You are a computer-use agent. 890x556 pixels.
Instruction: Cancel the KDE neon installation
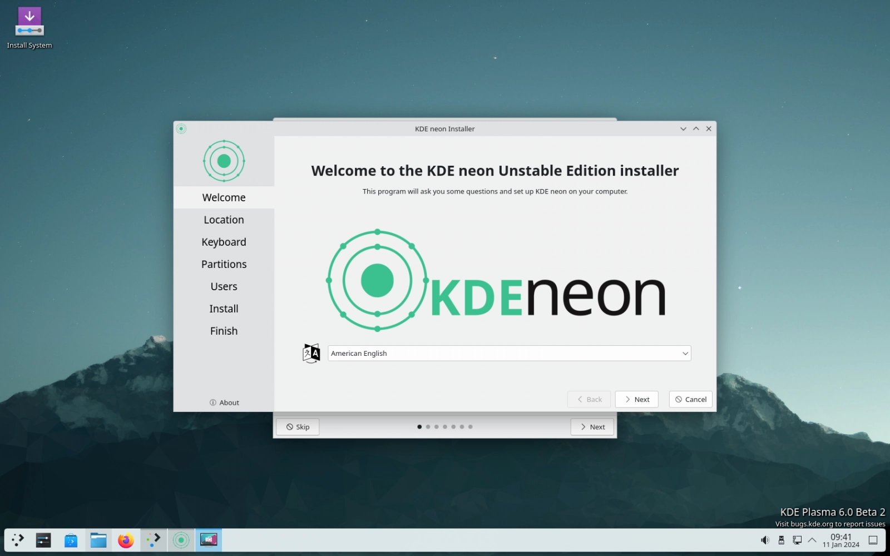[x=690, y=399]
